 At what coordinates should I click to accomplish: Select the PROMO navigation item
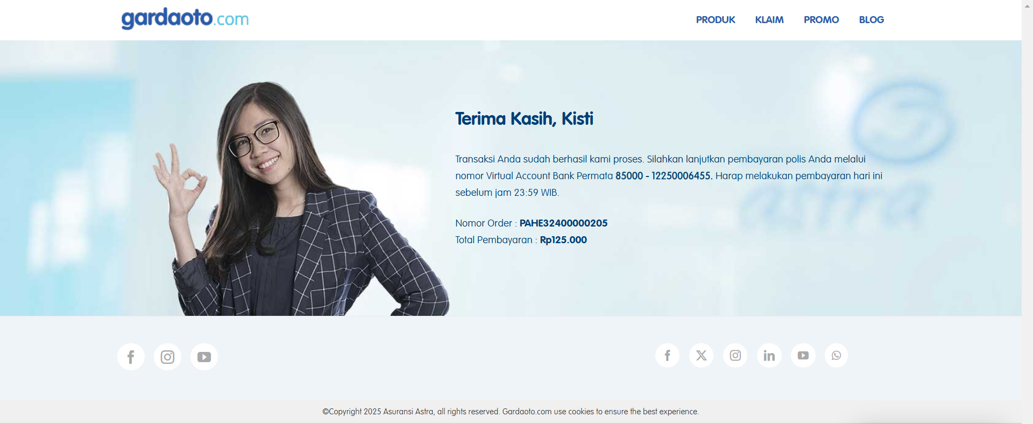[821, 20]
